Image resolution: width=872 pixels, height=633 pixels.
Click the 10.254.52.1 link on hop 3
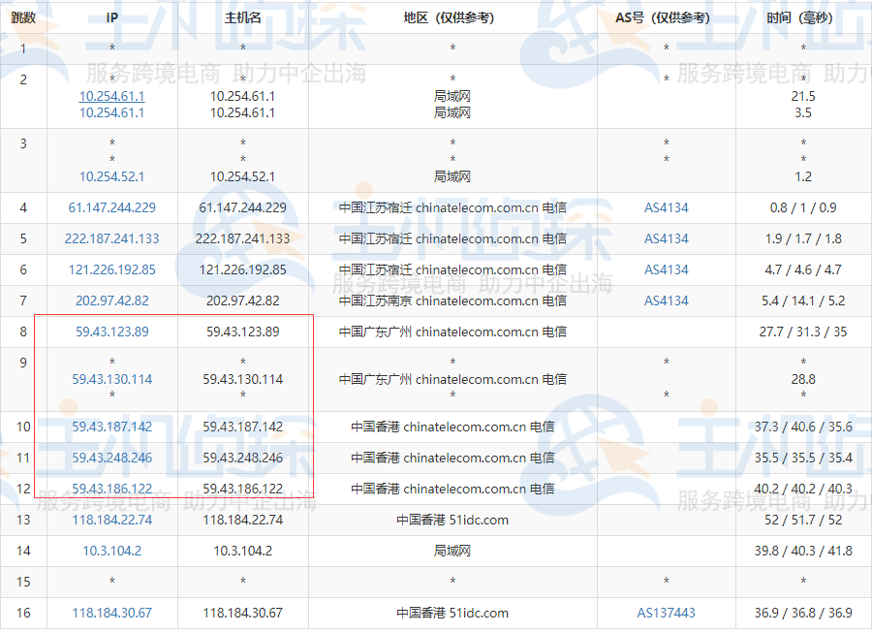pyautogui.click(x=111, y=176)
